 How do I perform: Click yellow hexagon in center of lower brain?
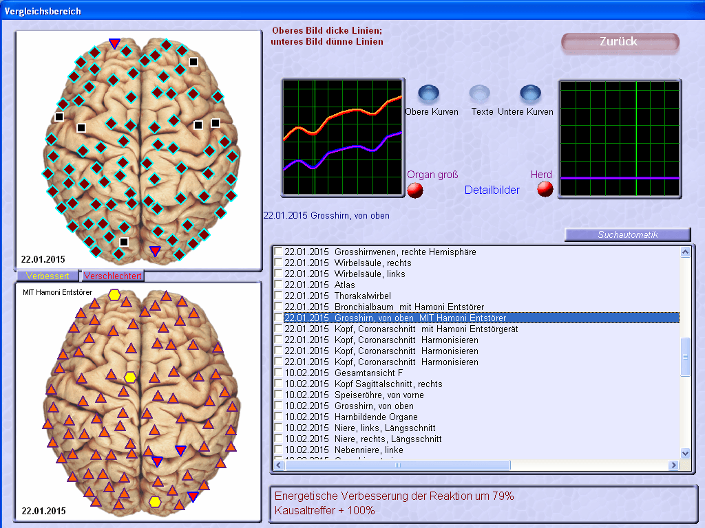tap(130, 377)
